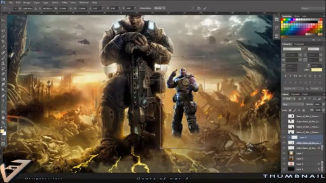This screenshot has width=326, height=183.
Task: Open the layer Fill slider arrow
Action: (323, 110)
